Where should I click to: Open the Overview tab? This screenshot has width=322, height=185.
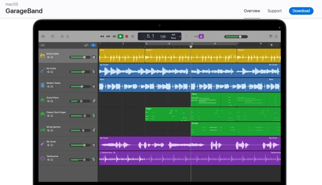[252, 11]
